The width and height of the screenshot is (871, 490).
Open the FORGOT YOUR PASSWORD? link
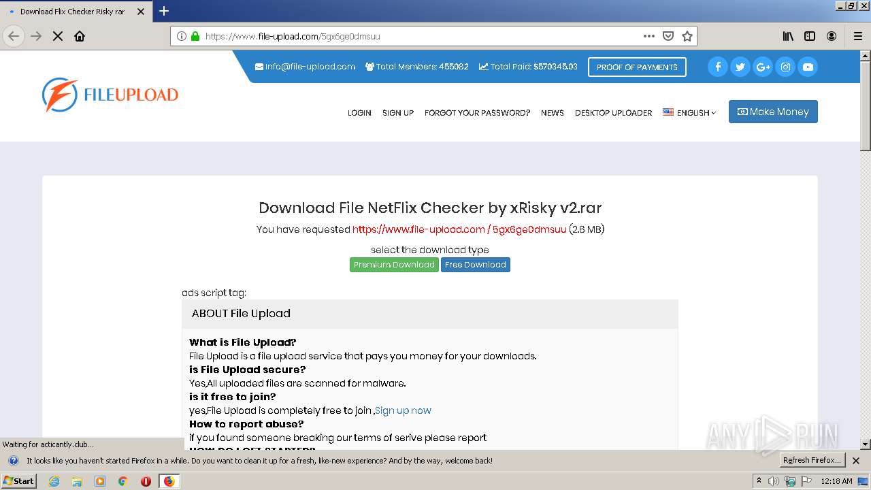point(477,113)
